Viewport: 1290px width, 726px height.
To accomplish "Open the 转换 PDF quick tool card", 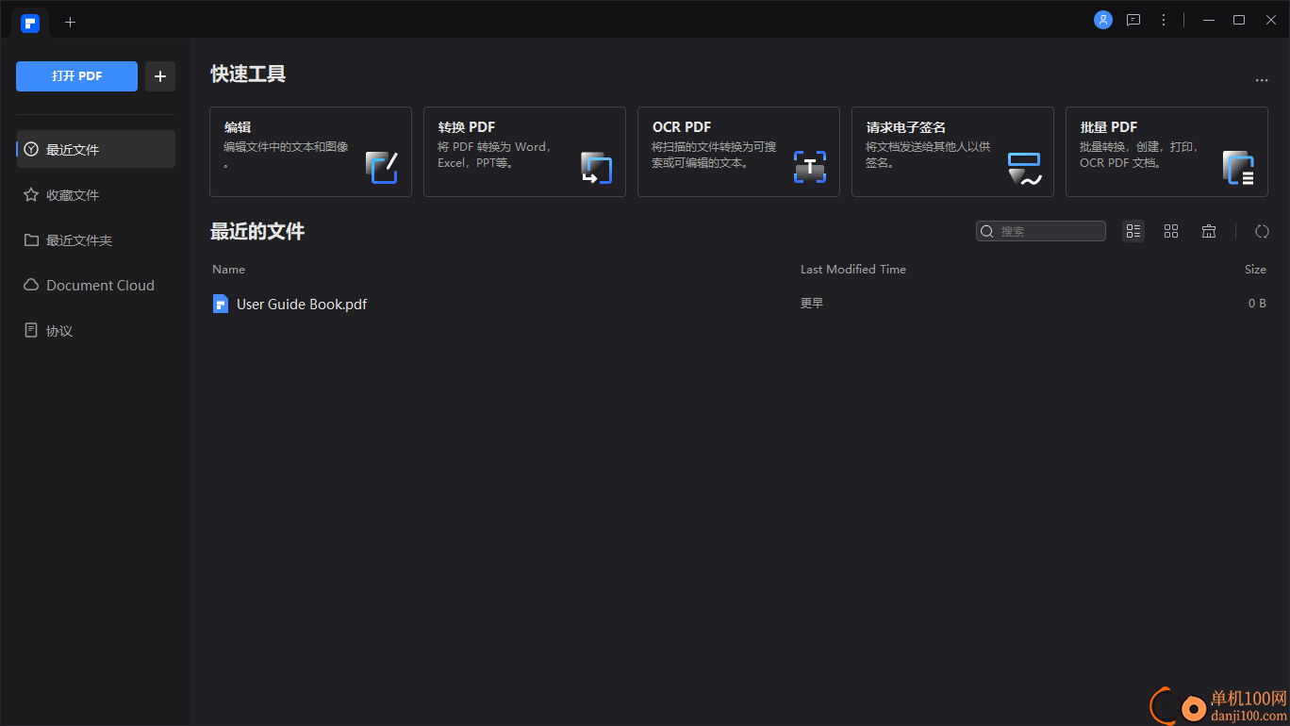I will (x=524, y=152).
